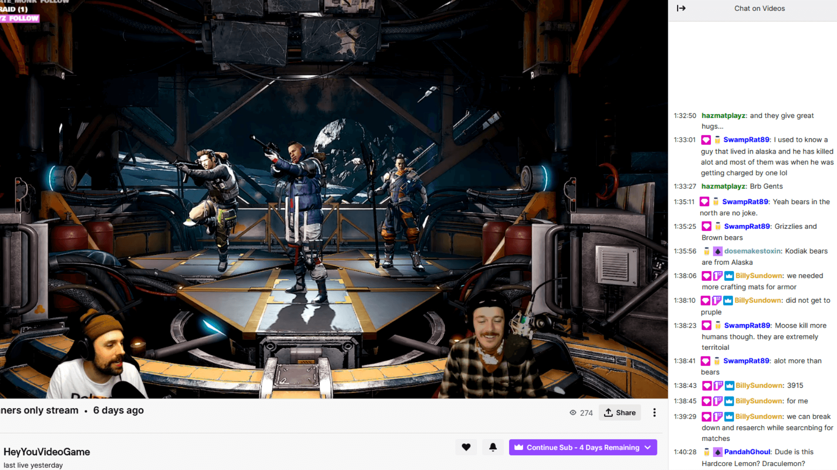Open the three-dot video options menu

coord(654,413)
